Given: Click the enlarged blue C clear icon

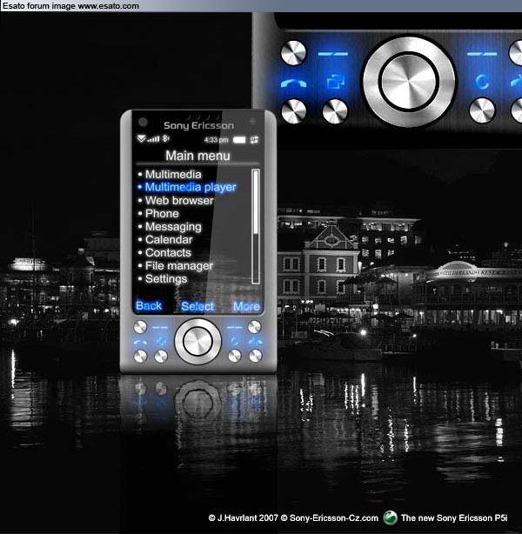Looking at the screenshot, I should tap(482, 82).
